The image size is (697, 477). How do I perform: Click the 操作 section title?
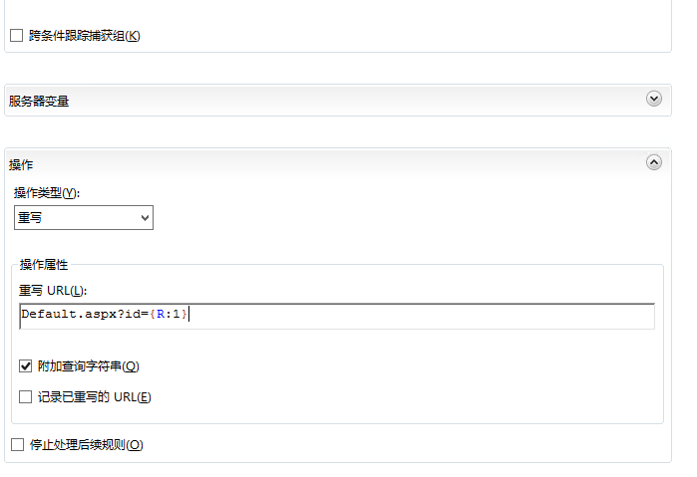(x=21, y=165)
